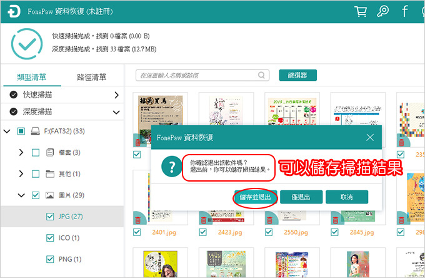Viewport: 425px width, 278px height.
Task: Uncheck the ICO (1) checkbox
Action: [50, 238]
